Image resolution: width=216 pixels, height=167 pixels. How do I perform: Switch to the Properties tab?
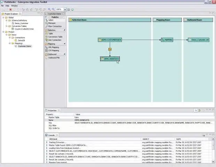tap(52, 110)
